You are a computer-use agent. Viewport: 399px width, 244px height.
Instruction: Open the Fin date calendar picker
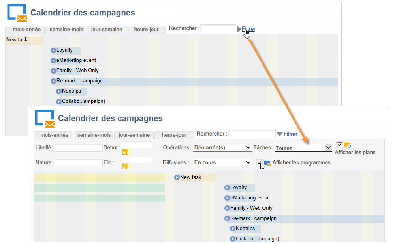tap(125, 166)
